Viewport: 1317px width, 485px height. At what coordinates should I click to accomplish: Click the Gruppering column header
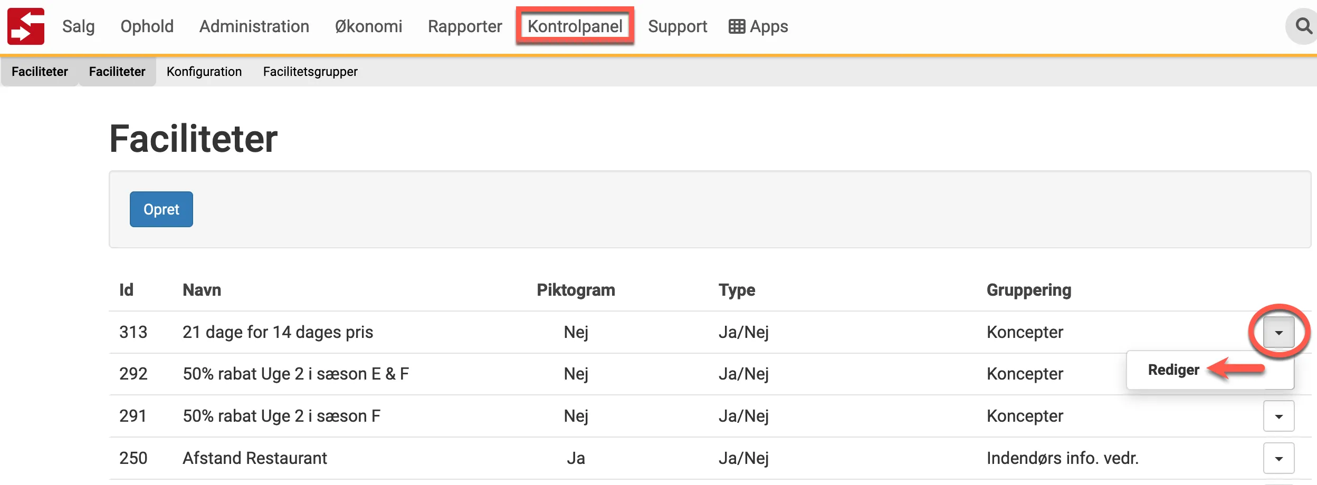[1028, 290]
